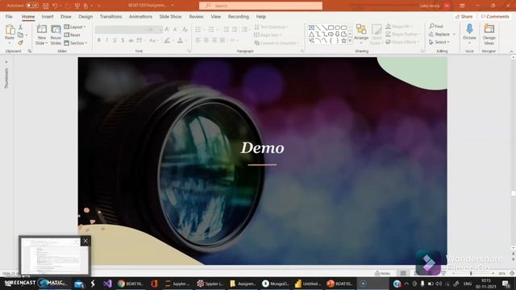Image resolution: width=516 pixels, height=290 pixels.
Task: Toggle Underline formatting
Action: click(114, 40)
